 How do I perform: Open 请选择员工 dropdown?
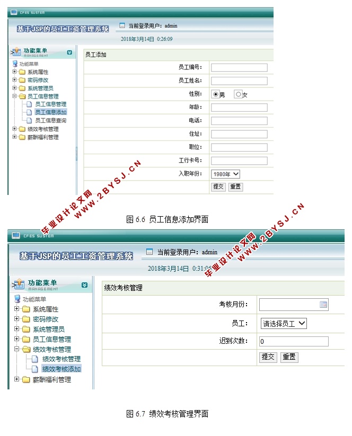tap(284, 323)
